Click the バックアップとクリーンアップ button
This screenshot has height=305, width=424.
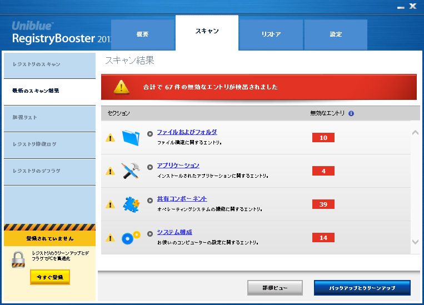point(362,288)
